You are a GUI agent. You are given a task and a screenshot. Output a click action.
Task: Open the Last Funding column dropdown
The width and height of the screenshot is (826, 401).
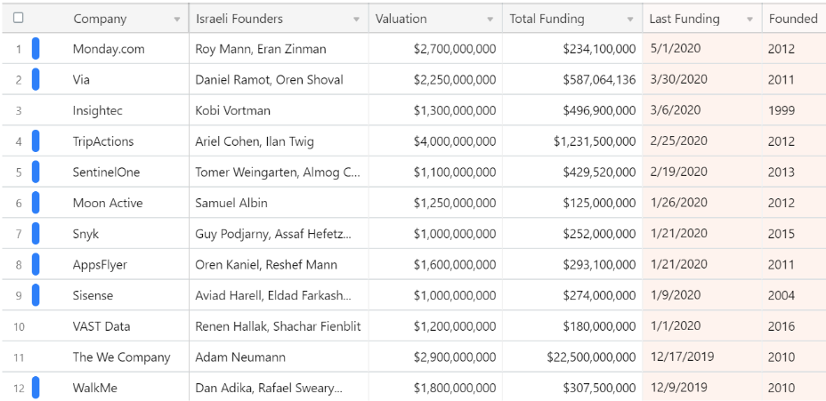pos(750,20)
